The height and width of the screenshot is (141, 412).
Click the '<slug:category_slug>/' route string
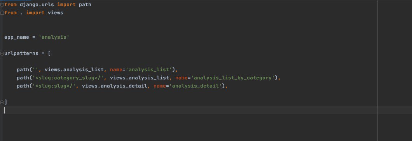point(68,78)
